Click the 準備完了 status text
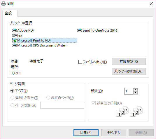This screenshot has width=156, height=139. pos(36,61)
